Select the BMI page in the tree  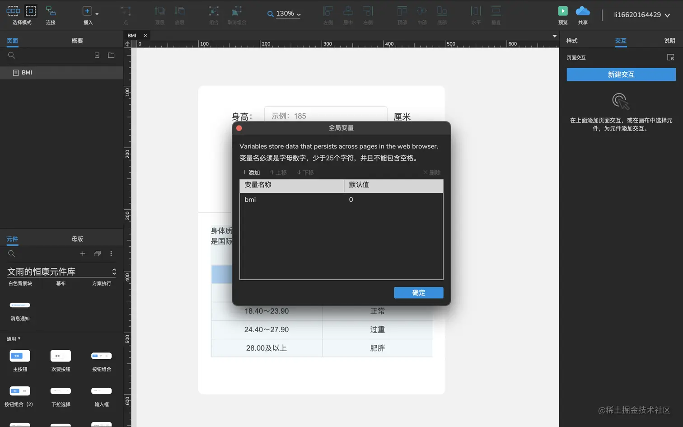tap(61, 73)
